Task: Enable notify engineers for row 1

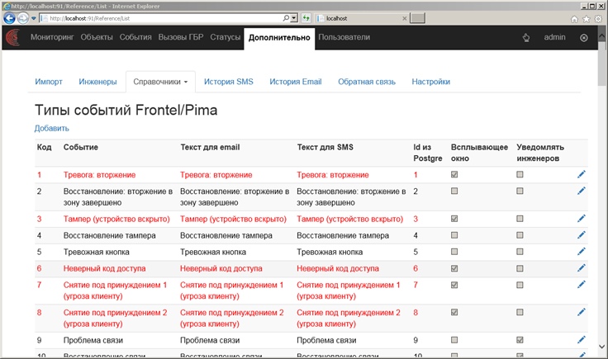Action: (520, 174)
